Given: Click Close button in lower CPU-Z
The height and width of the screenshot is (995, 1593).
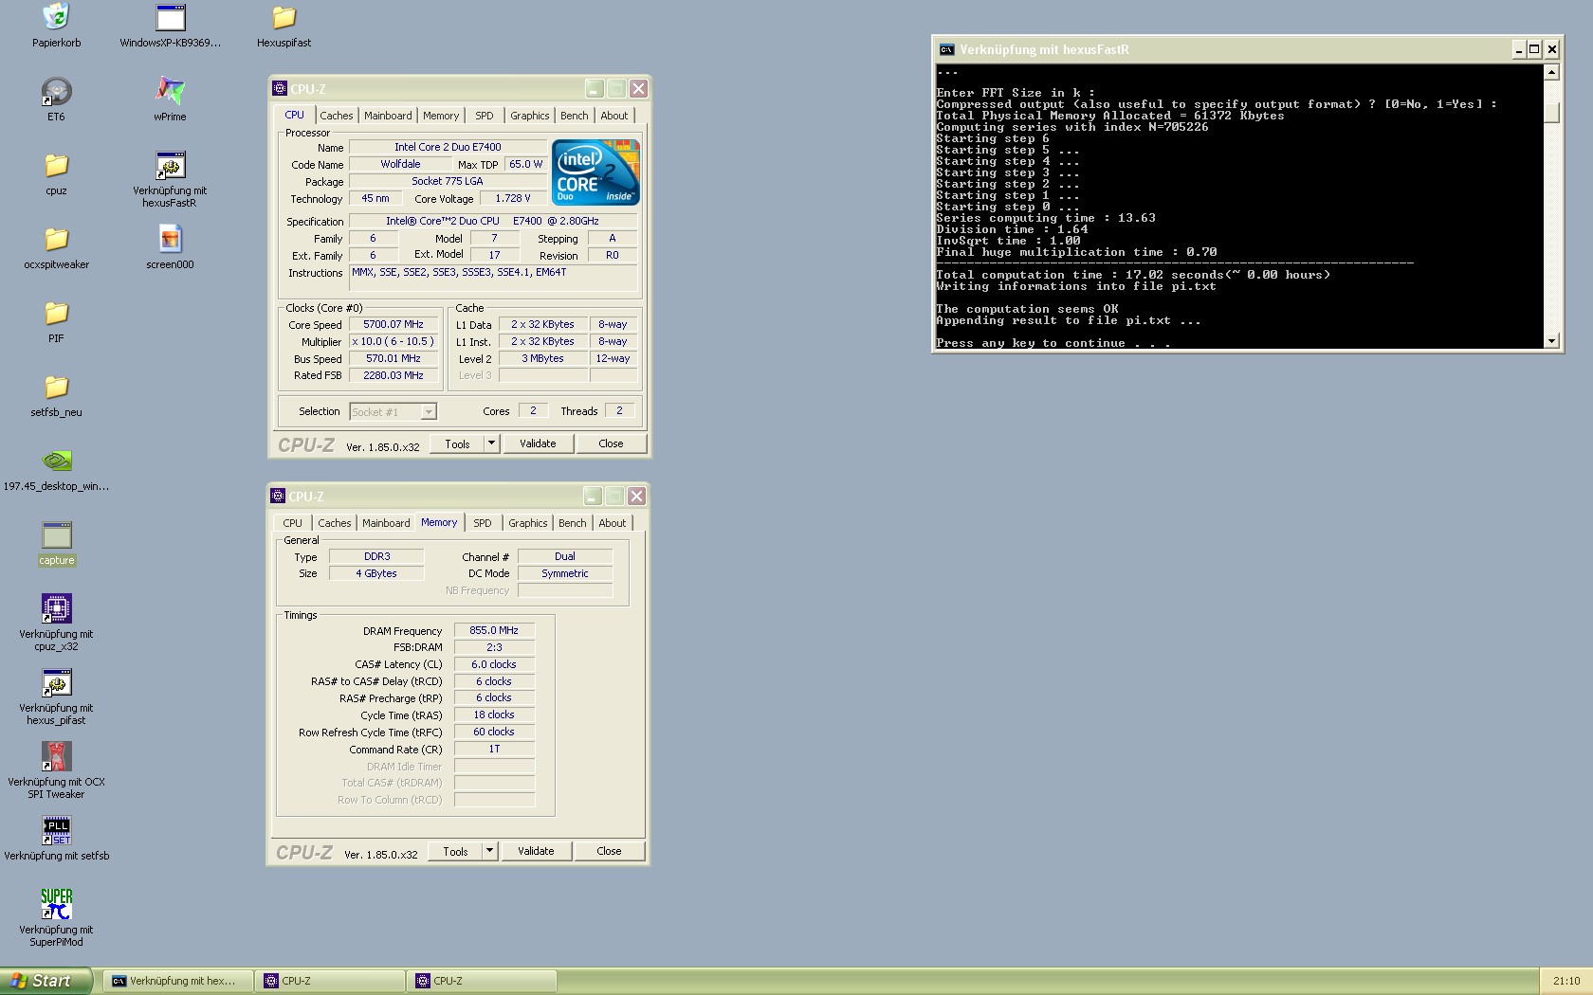Looking at the screenshot, I should coord(609,851).
